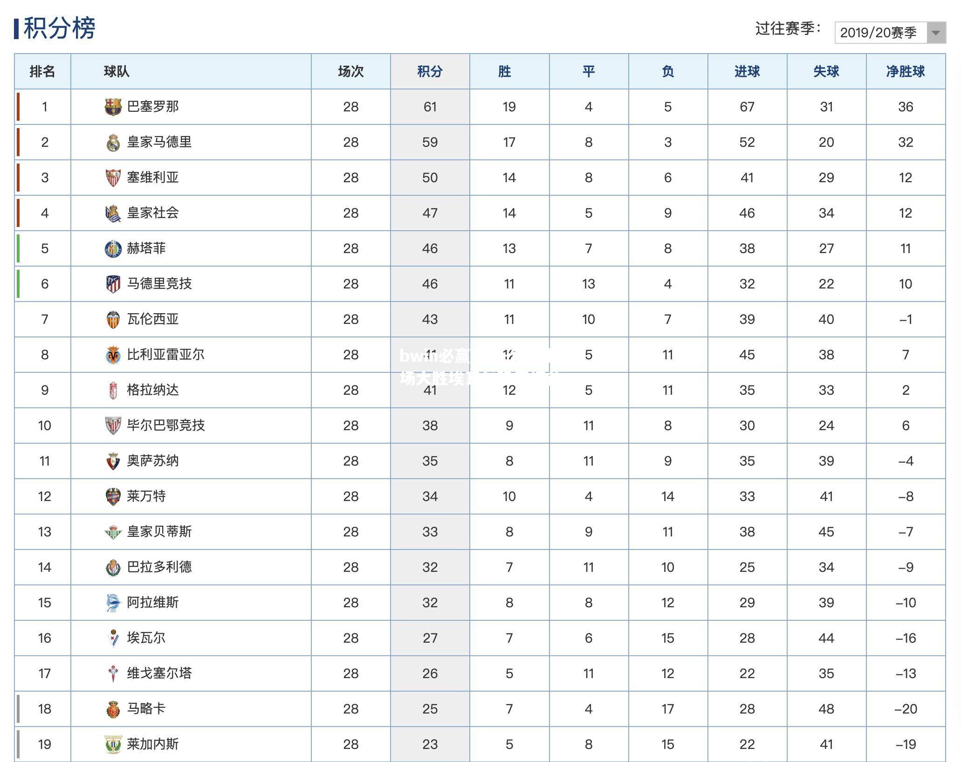Click the 毕尔巴鄂竞技 club crest
This screenshot has height=762, width=961.
tap(113, 426)
